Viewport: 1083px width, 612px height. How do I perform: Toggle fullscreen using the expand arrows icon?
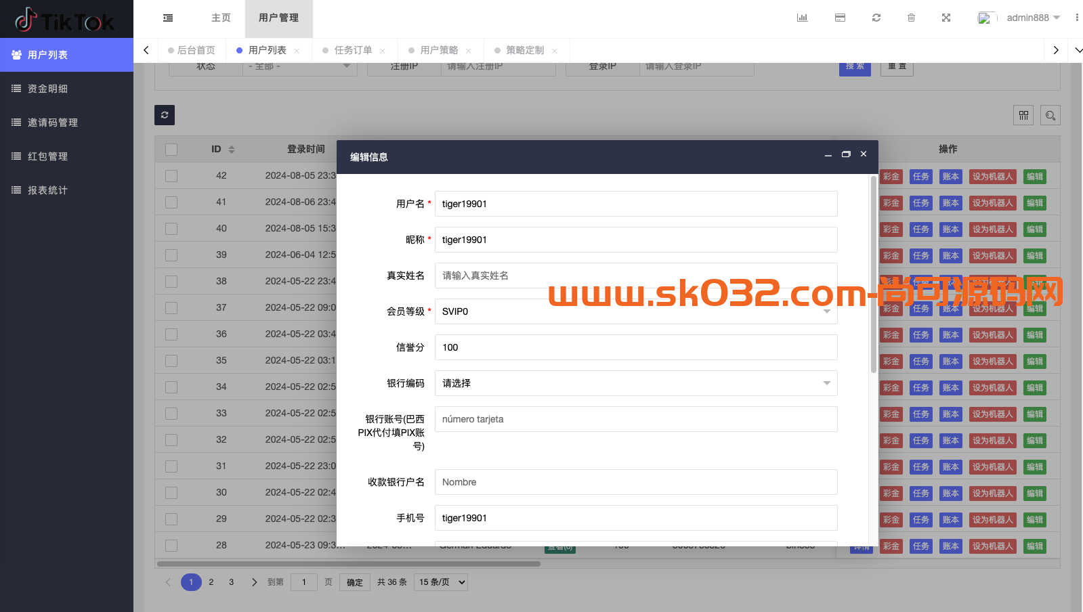(x=946, y=18)
